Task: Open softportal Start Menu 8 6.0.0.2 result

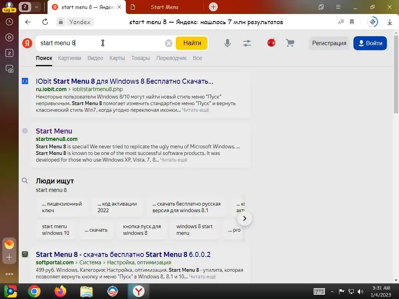Action: (x=123, y=255)
